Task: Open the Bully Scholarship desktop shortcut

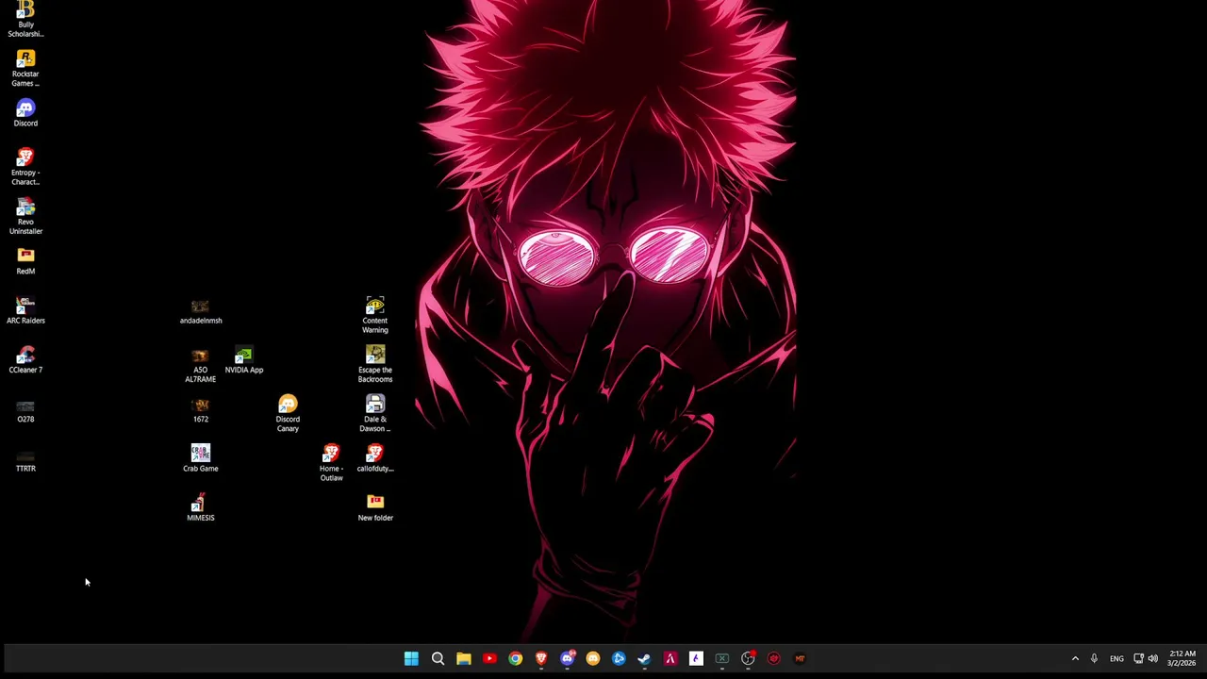Action: (25, 19)
